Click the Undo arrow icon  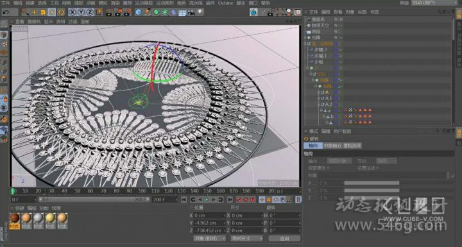tap(6, 12)
